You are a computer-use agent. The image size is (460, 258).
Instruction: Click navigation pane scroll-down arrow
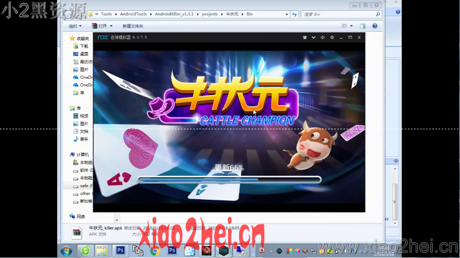click(117, 220)
